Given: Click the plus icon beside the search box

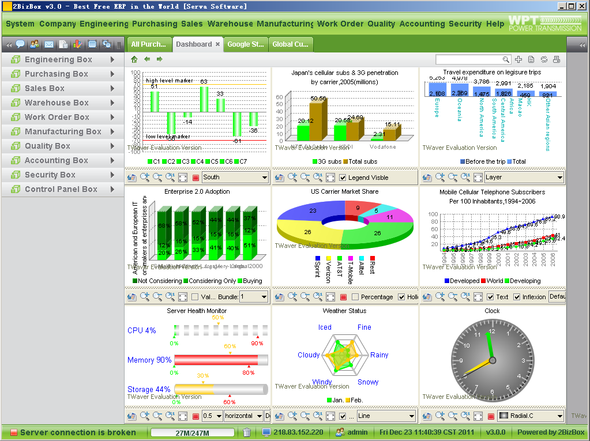Looking at the screenshot, I should pos(518,59).
